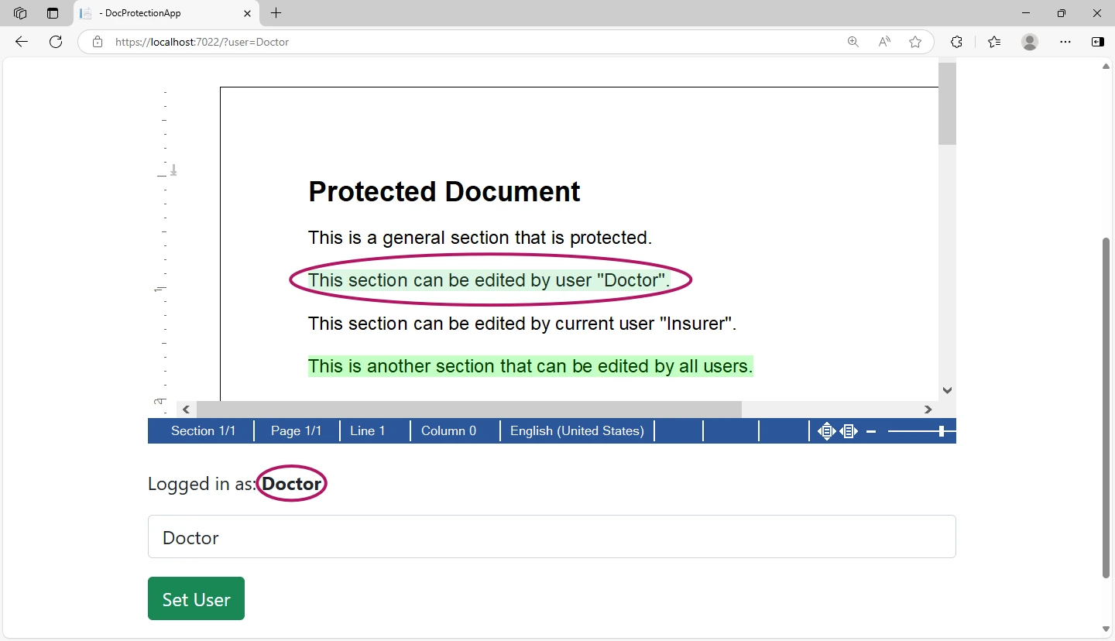The height and width of the screenshot is (641, 1115).
Task: Add this page to favorites with the star icon
Action: (915, 42)
